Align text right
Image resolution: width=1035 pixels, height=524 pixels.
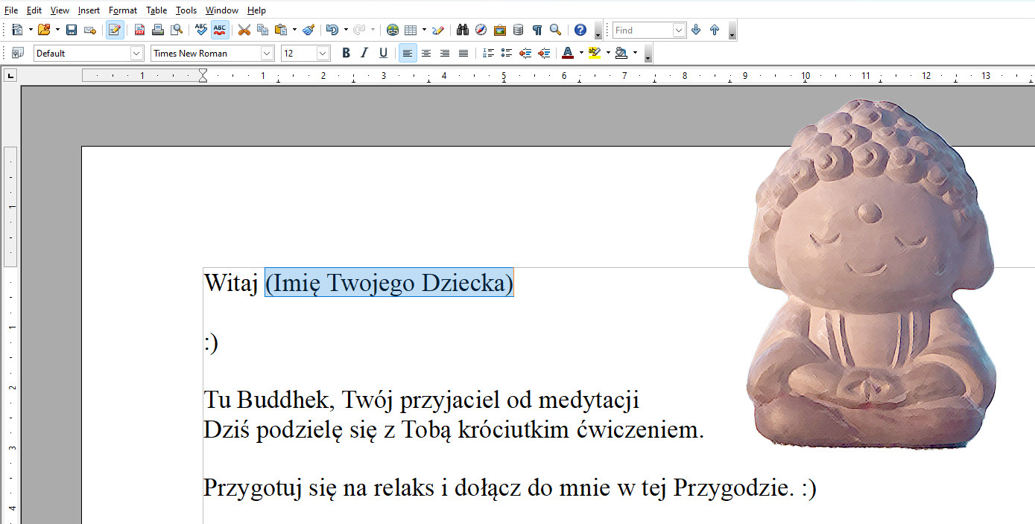445,53
